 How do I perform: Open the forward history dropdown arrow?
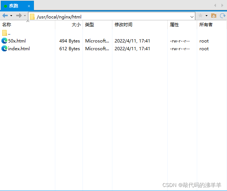click(x=25, y=16)
